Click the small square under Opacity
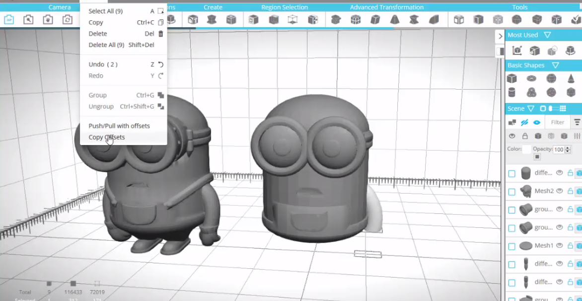This screenshot has width=582, height=301. [x=537, y=157]
